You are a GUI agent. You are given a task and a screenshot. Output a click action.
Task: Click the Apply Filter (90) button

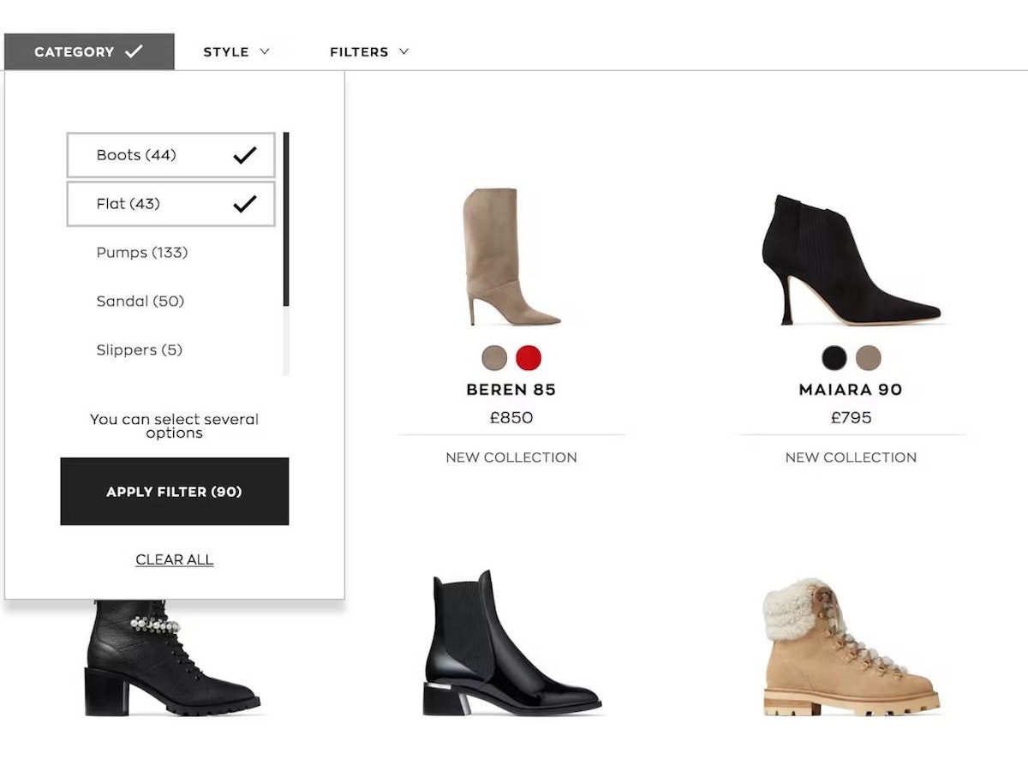point(174,490)
